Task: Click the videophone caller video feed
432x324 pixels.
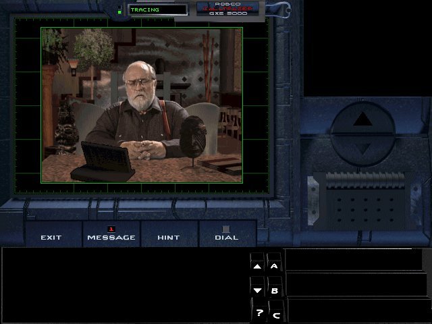Action: pos(142,105)
